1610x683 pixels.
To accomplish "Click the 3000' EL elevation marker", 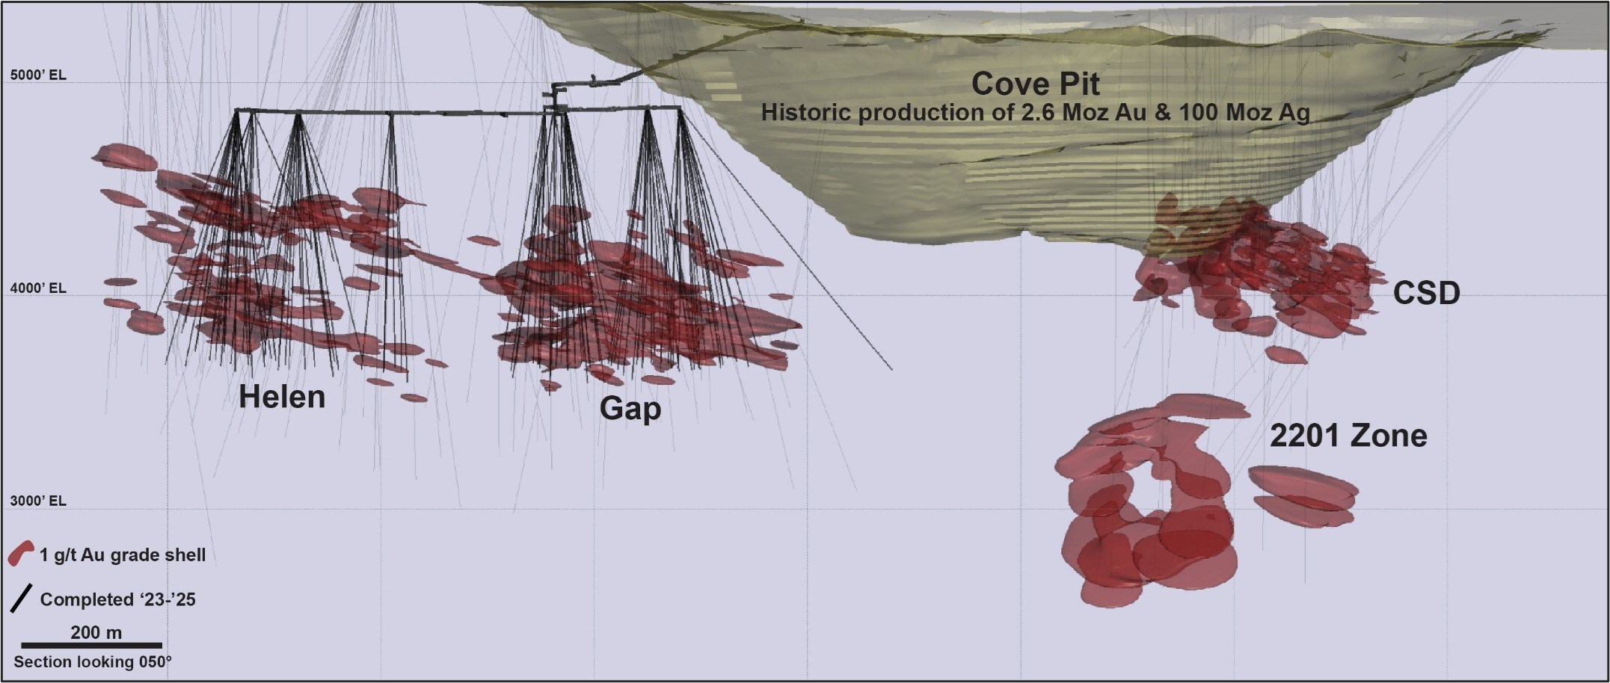I will click(38, 501).
